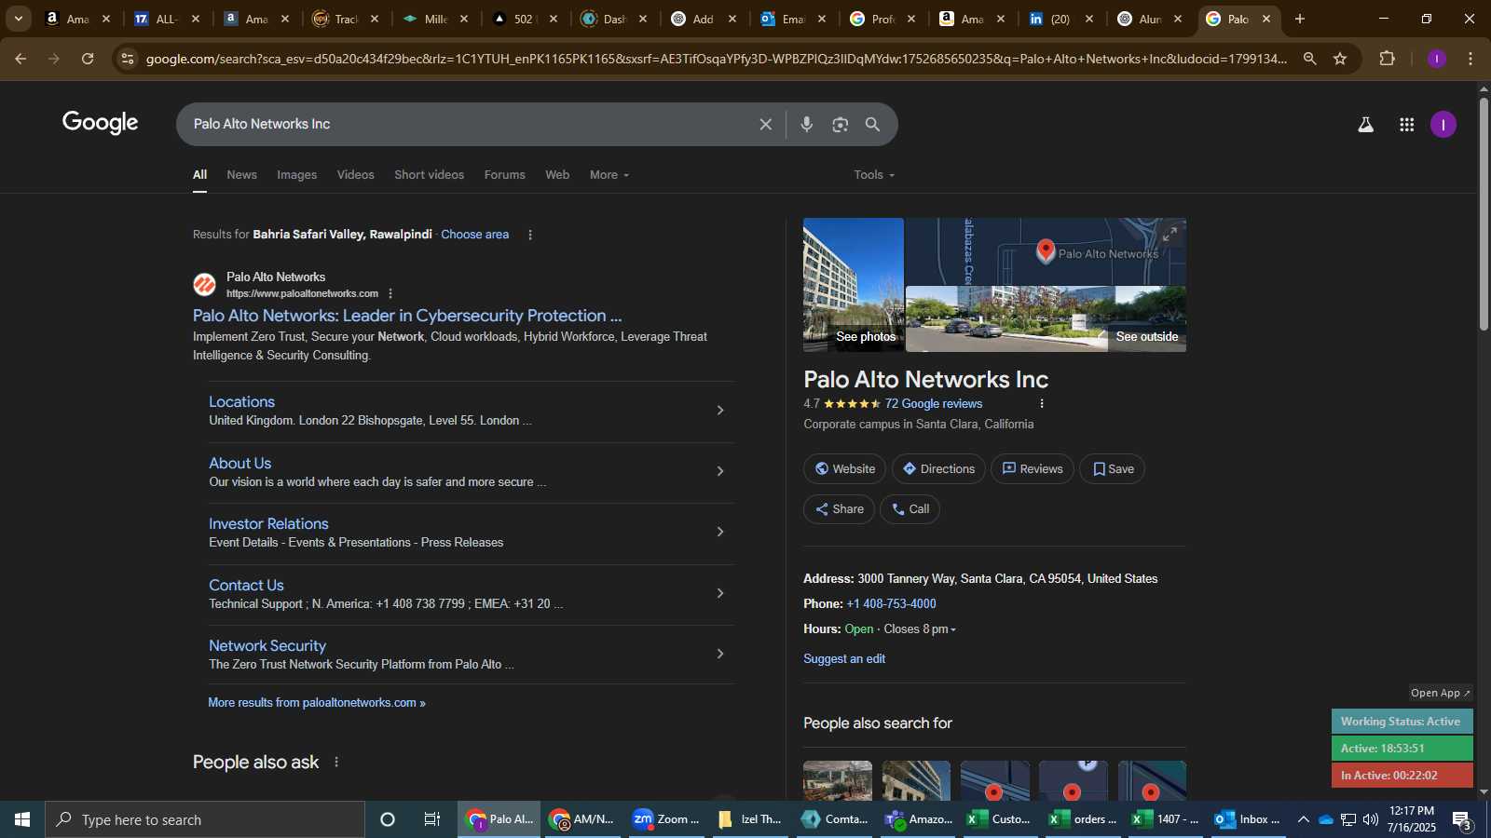The width and height of the screenshot is (1491, 838).
Task: Click the Call button
Action: click(910, 509)
